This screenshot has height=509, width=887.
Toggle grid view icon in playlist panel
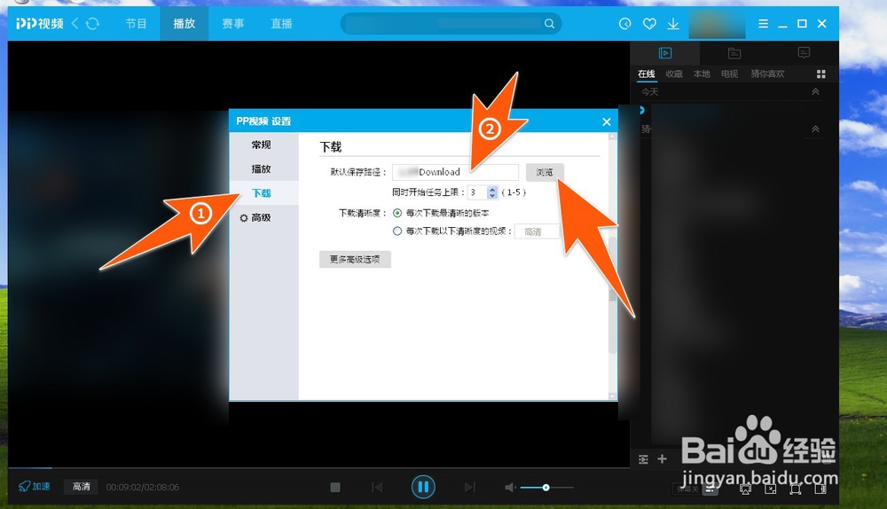point(821,74)
